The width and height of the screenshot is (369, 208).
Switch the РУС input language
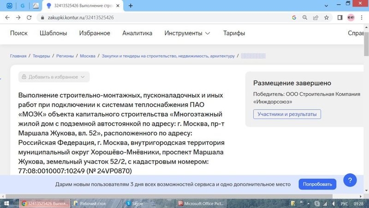(x=344, y=203)
